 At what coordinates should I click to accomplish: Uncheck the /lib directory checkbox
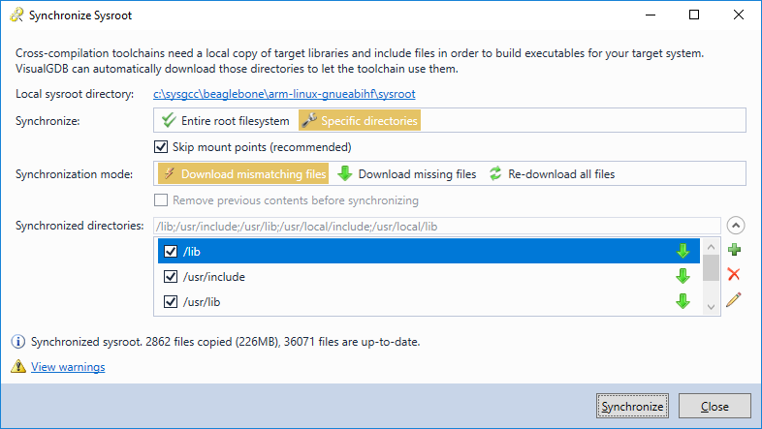pyautogui.click(x=171, y=252)
